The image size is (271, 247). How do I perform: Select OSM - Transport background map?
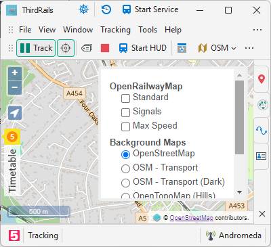(x=125, y=169)
